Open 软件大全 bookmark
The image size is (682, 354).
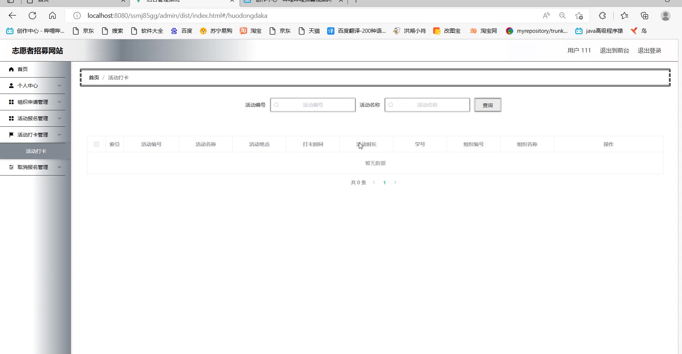tap(147, 31)
